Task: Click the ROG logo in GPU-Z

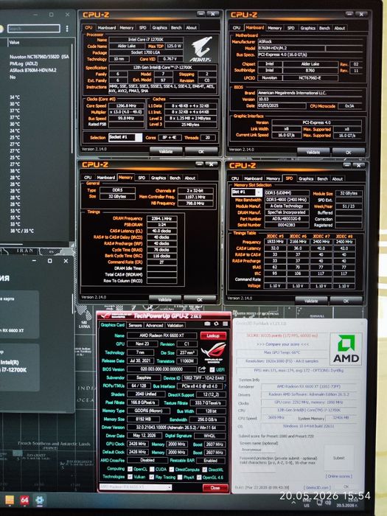Action: click(214, 352)
